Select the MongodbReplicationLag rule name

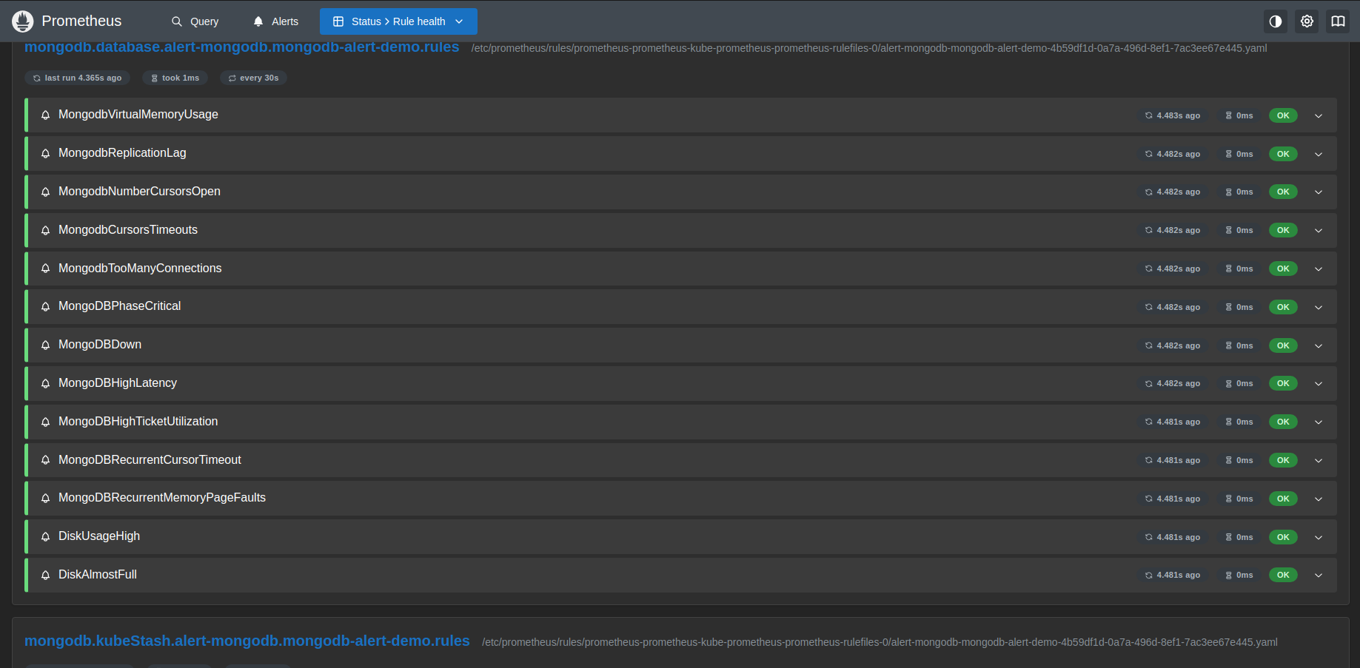click(x=122, y=153)
